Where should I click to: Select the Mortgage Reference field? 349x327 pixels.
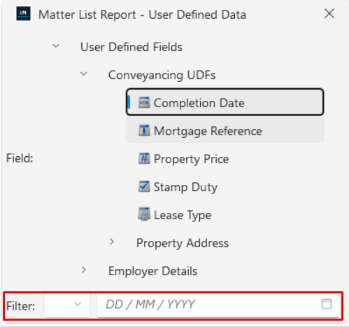pyautogui.click(x=225, y=130)
